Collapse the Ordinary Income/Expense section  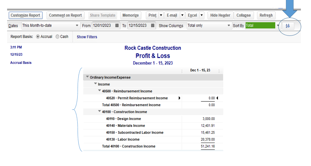tap(87, 77)
